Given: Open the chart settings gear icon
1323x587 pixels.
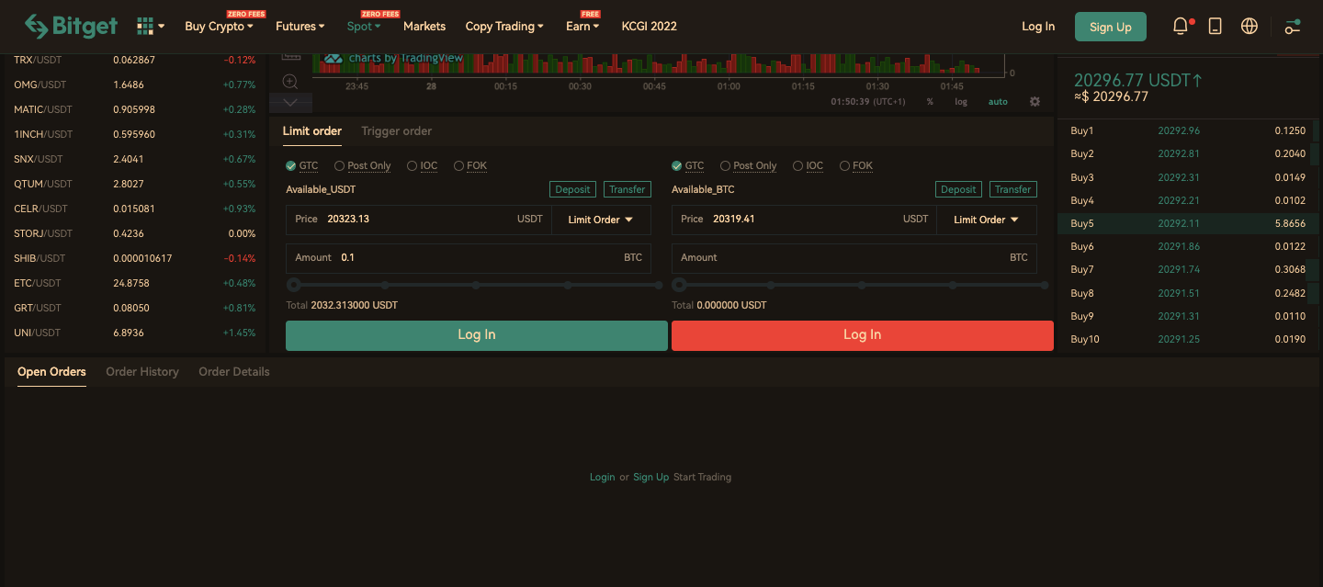Looking at the screenshot, I should (x=1035, y=102).
